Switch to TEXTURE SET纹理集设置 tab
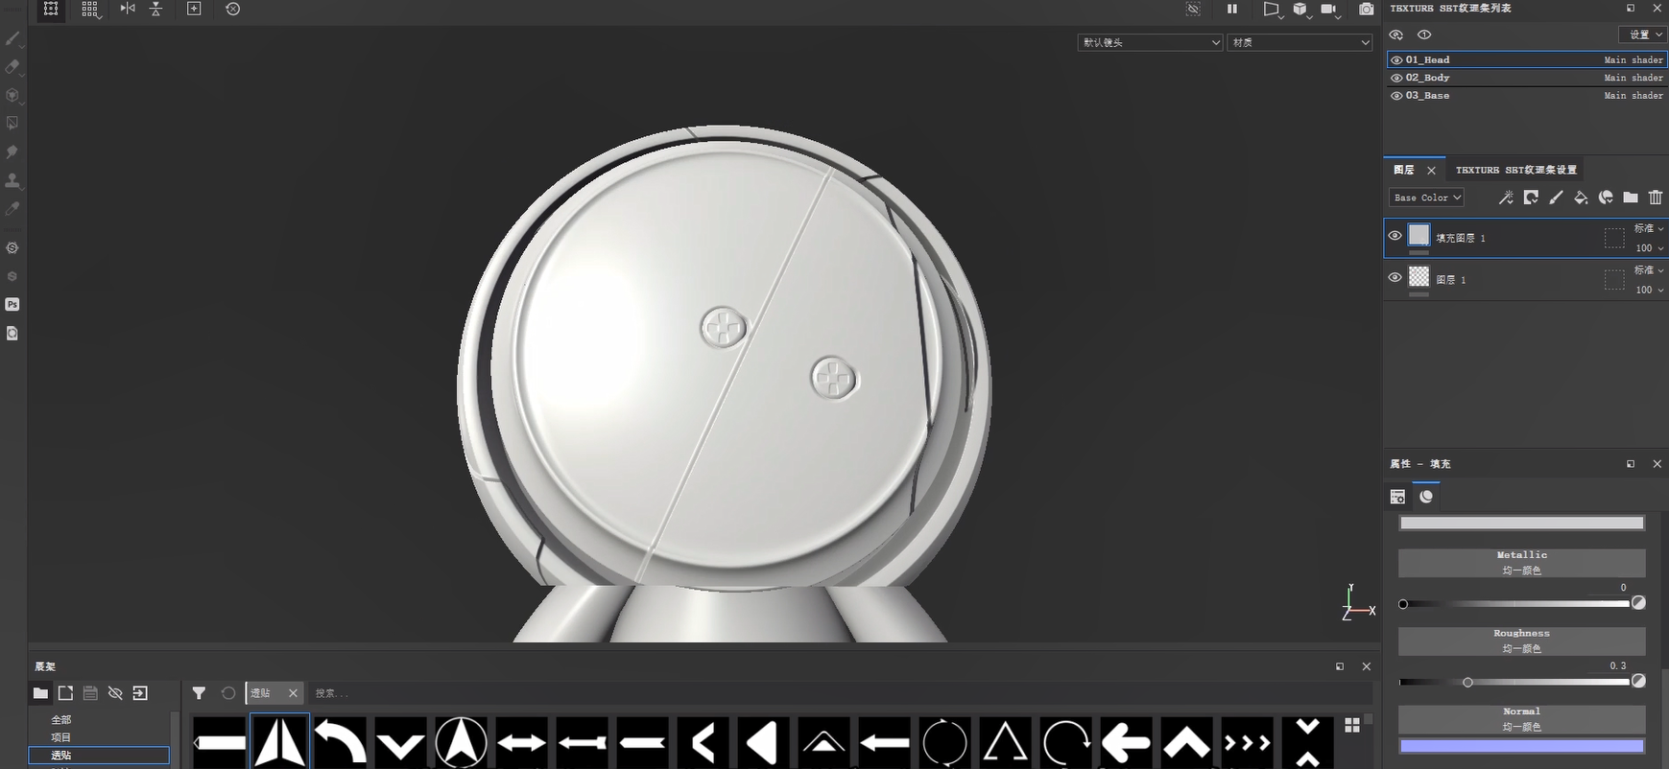The width and height of the screenshot is (1669, 769). tap(1515, 170)
